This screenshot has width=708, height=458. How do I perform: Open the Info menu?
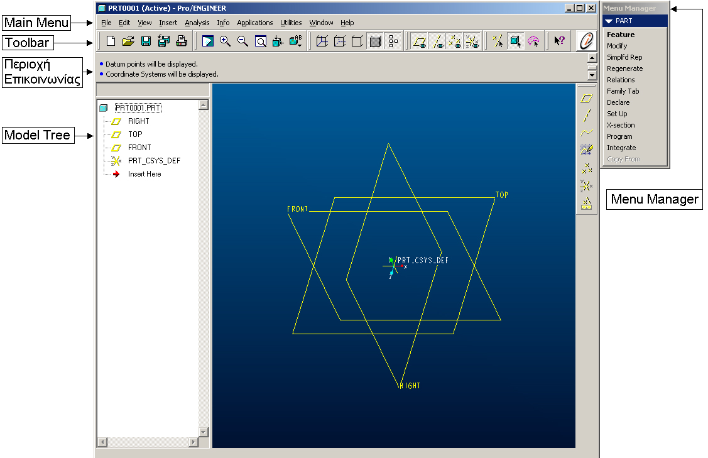223,23
